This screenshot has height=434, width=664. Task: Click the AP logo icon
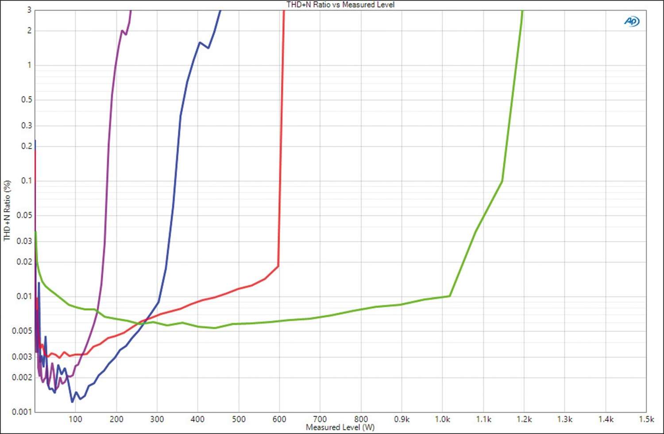click(x=632, y=21)
